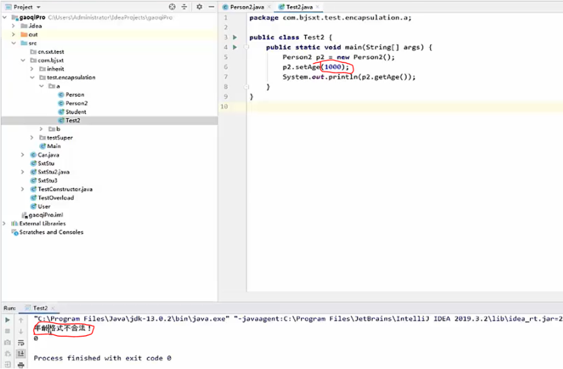
Task: Collapse the com.bjsxt package
Action: (23, 60)
